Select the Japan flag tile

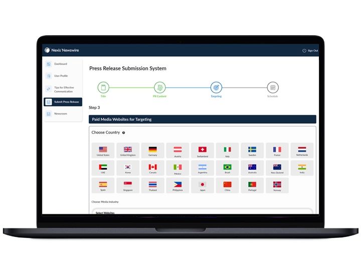(203, 185)
